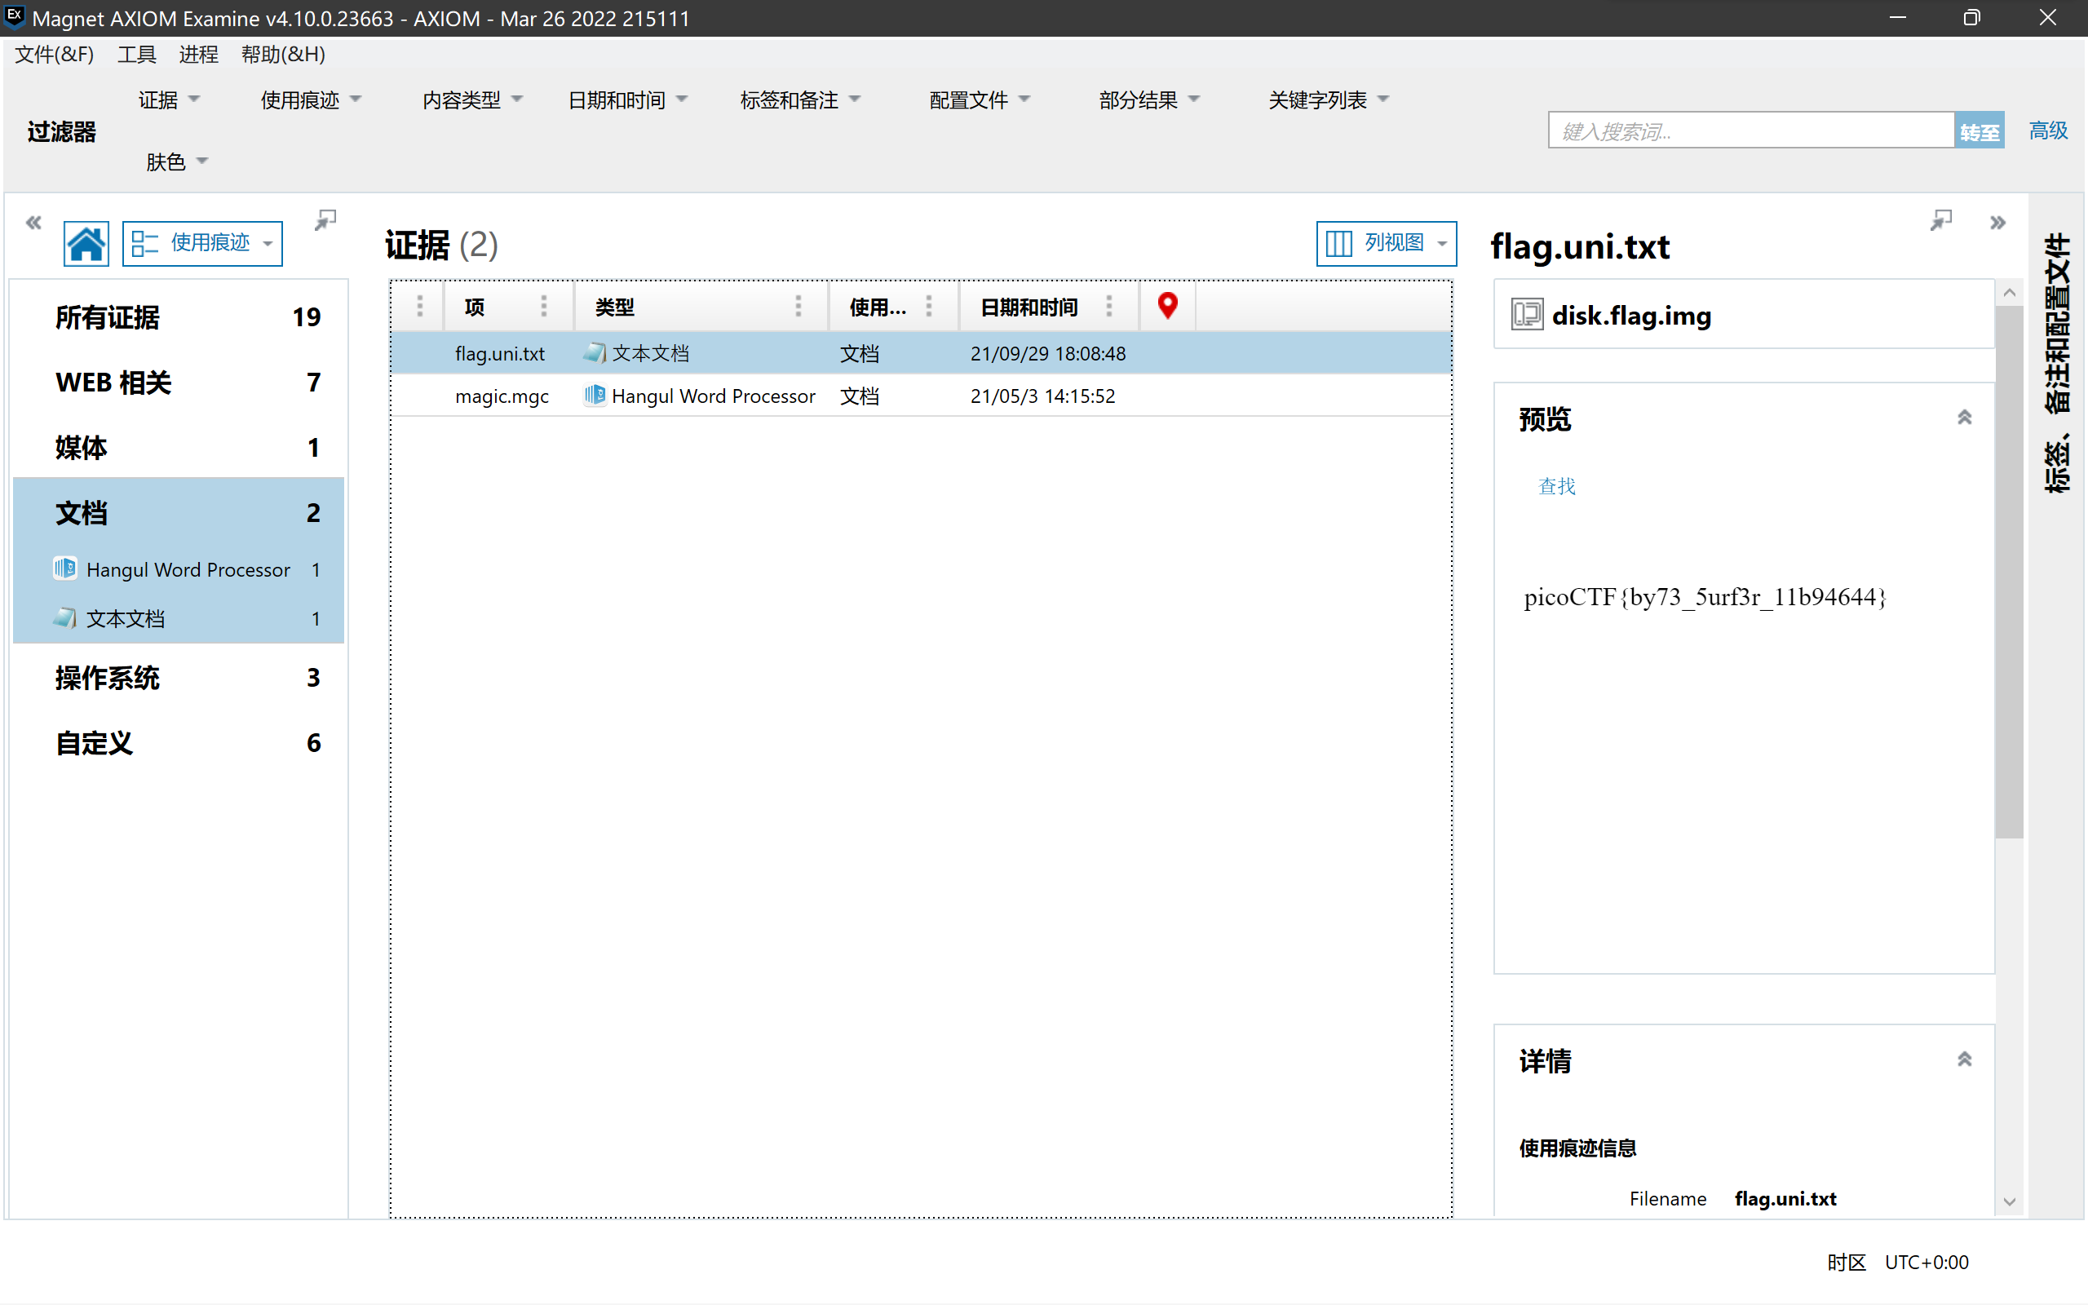Click the disk.flag.img evidence source icon
Screen dimensions: 2088x1305
(x=1525, y=314)
